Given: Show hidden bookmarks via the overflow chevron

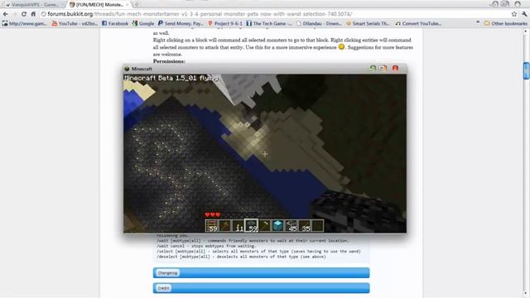Looking at the screenshot, I should click(478, 23).
